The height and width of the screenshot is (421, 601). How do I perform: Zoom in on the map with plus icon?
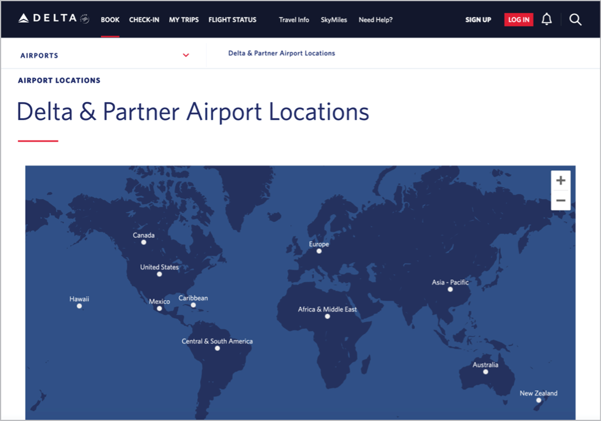560,180
